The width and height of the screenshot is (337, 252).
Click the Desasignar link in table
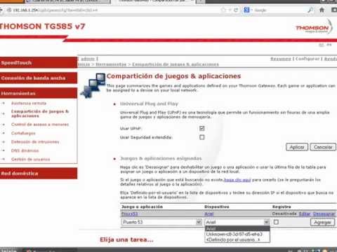(x=324, y=213)
